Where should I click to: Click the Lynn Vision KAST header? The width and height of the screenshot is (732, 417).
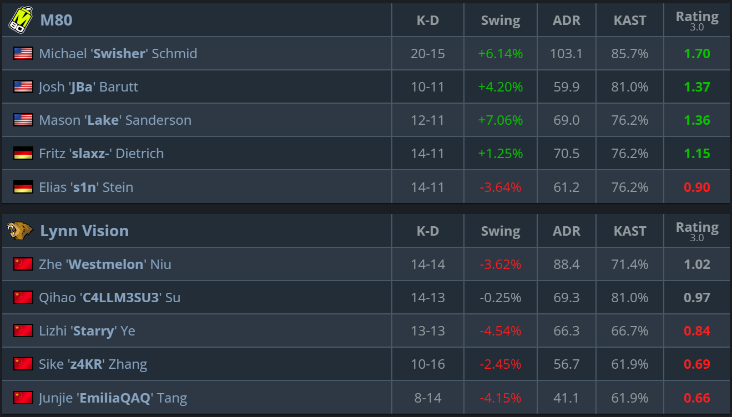[630, 231]
